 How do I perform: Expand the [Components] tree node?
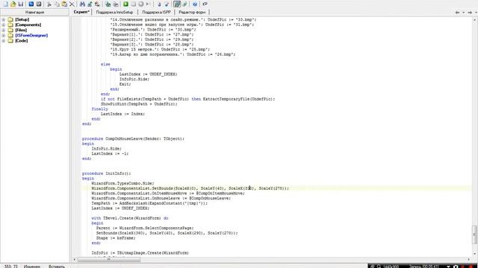coord(3,25)
